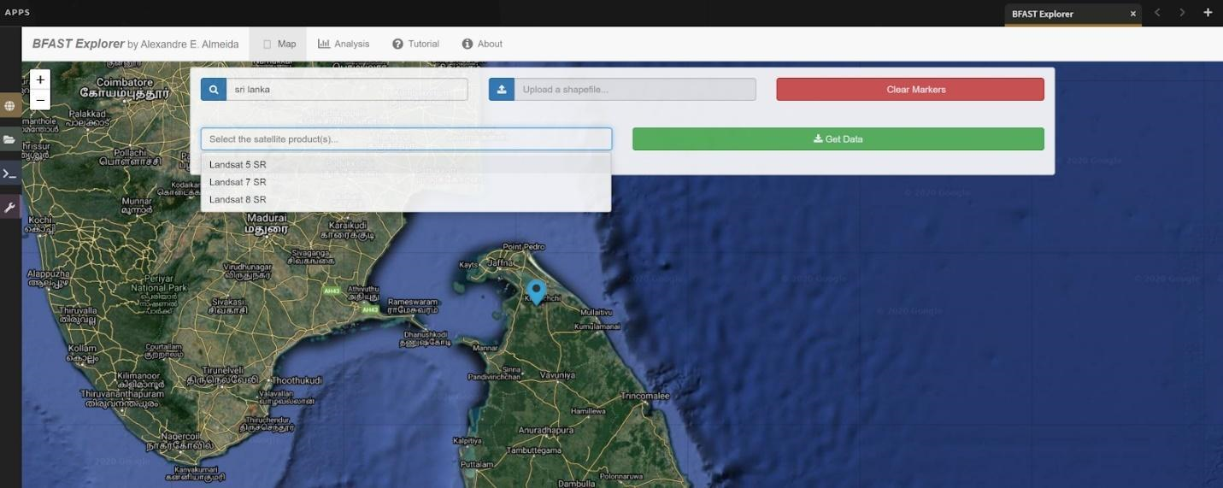Screen dimensions: 1223x488
Task: Select the blue map marker in Sri Lanka
Action: pyautogui.click(x=536, y=291)
